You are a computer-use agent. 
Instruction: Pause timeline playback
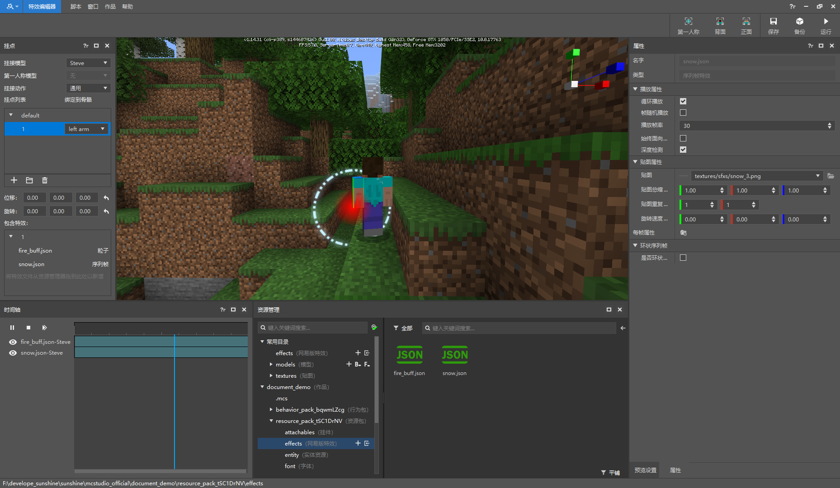point(12,328)
